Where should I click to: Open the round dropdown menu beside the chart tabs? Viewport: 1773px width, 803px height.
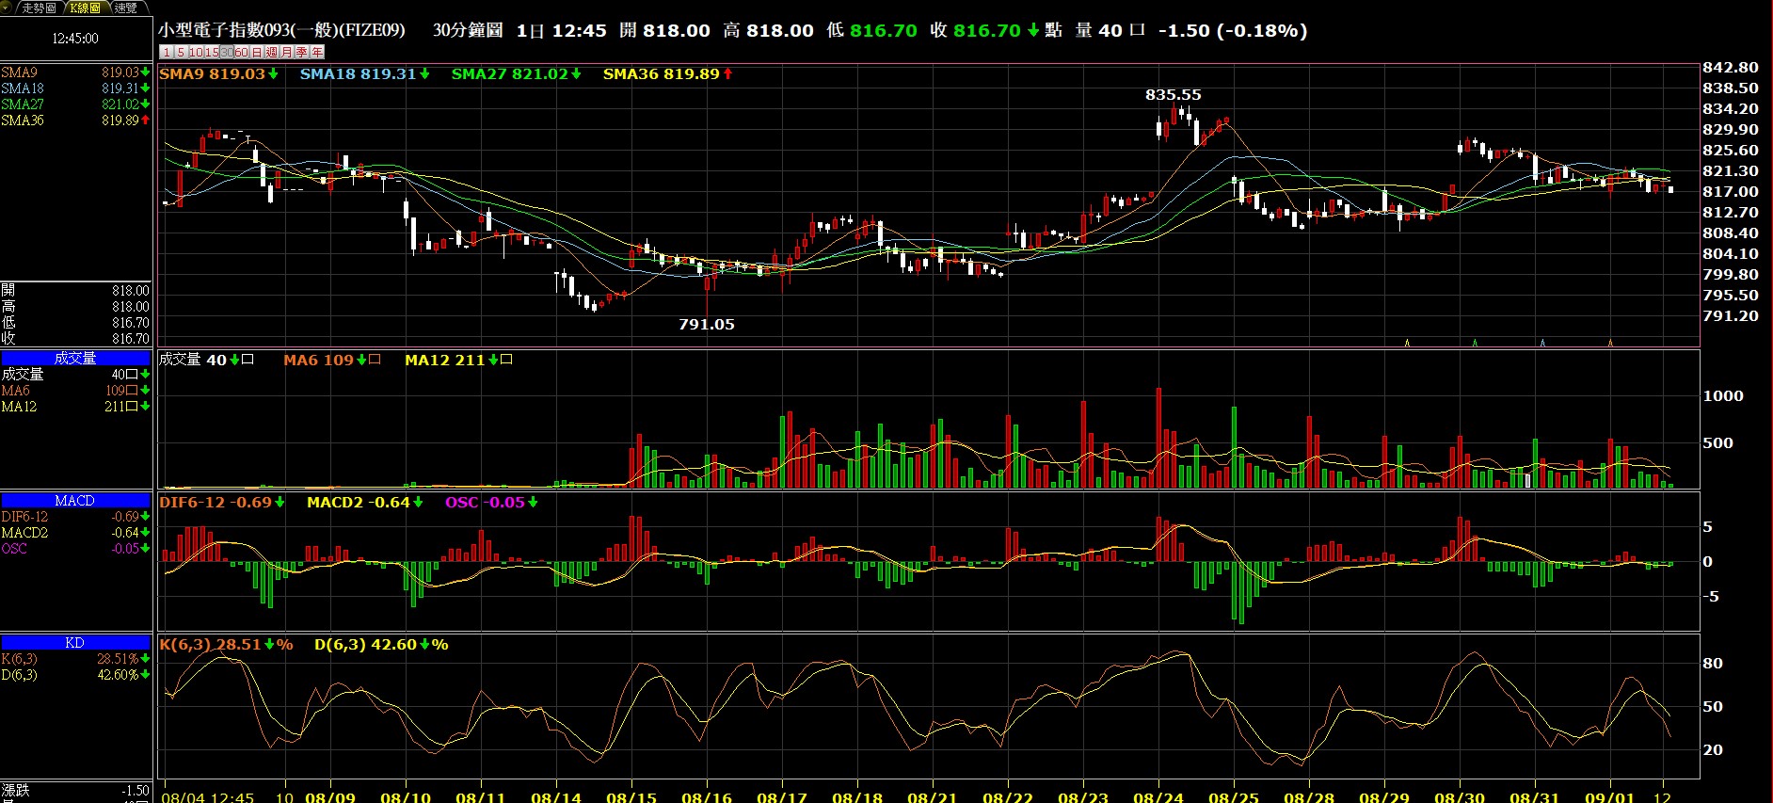[5, 8]
